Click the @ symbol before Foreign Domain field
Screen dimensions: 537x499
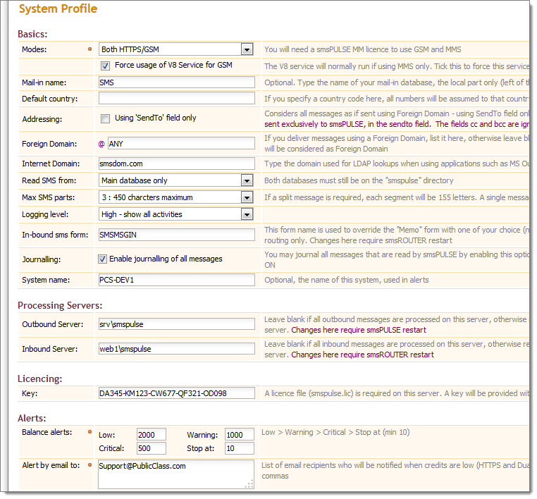pyautogui.click(x=101, y=144)
